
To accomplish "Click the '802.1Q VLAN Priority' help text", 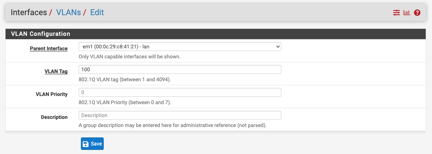I will [x=125, y=102].
